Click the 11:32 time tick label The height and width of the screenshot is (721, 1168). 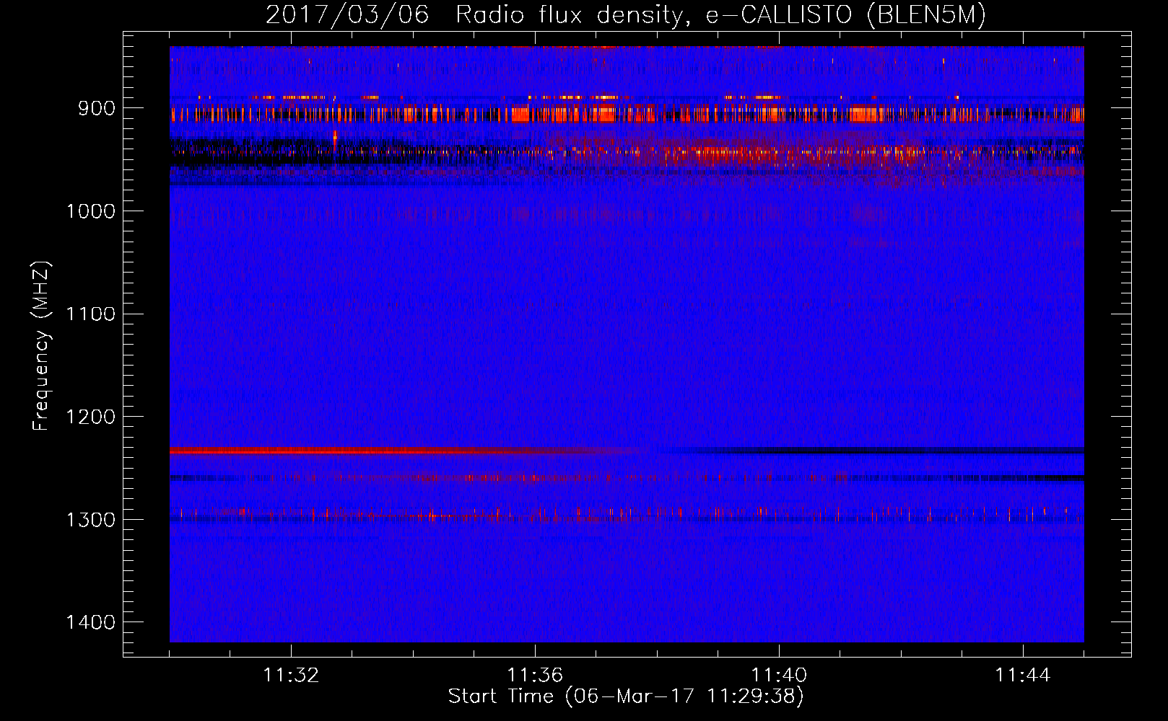click(x=291, y=676)
